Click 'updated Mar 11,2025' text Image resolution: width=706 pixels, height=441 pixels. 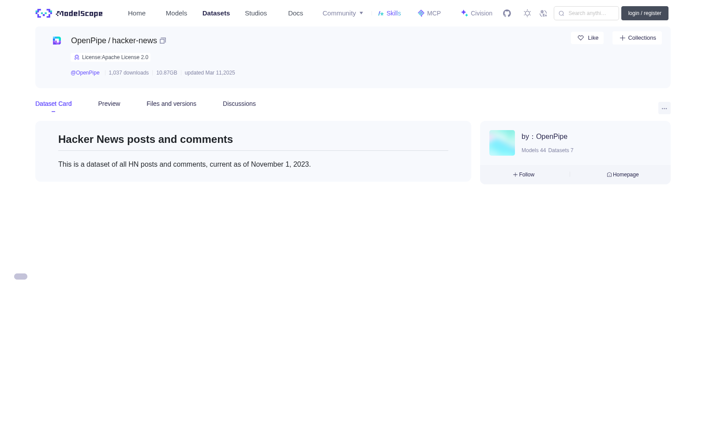pyautogui.click(x=210, y=73)
